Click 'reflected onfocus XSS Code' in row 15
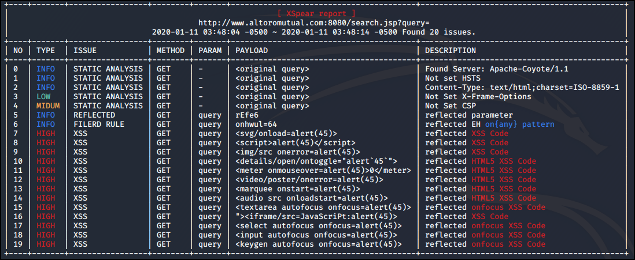 tap(485, 208)
